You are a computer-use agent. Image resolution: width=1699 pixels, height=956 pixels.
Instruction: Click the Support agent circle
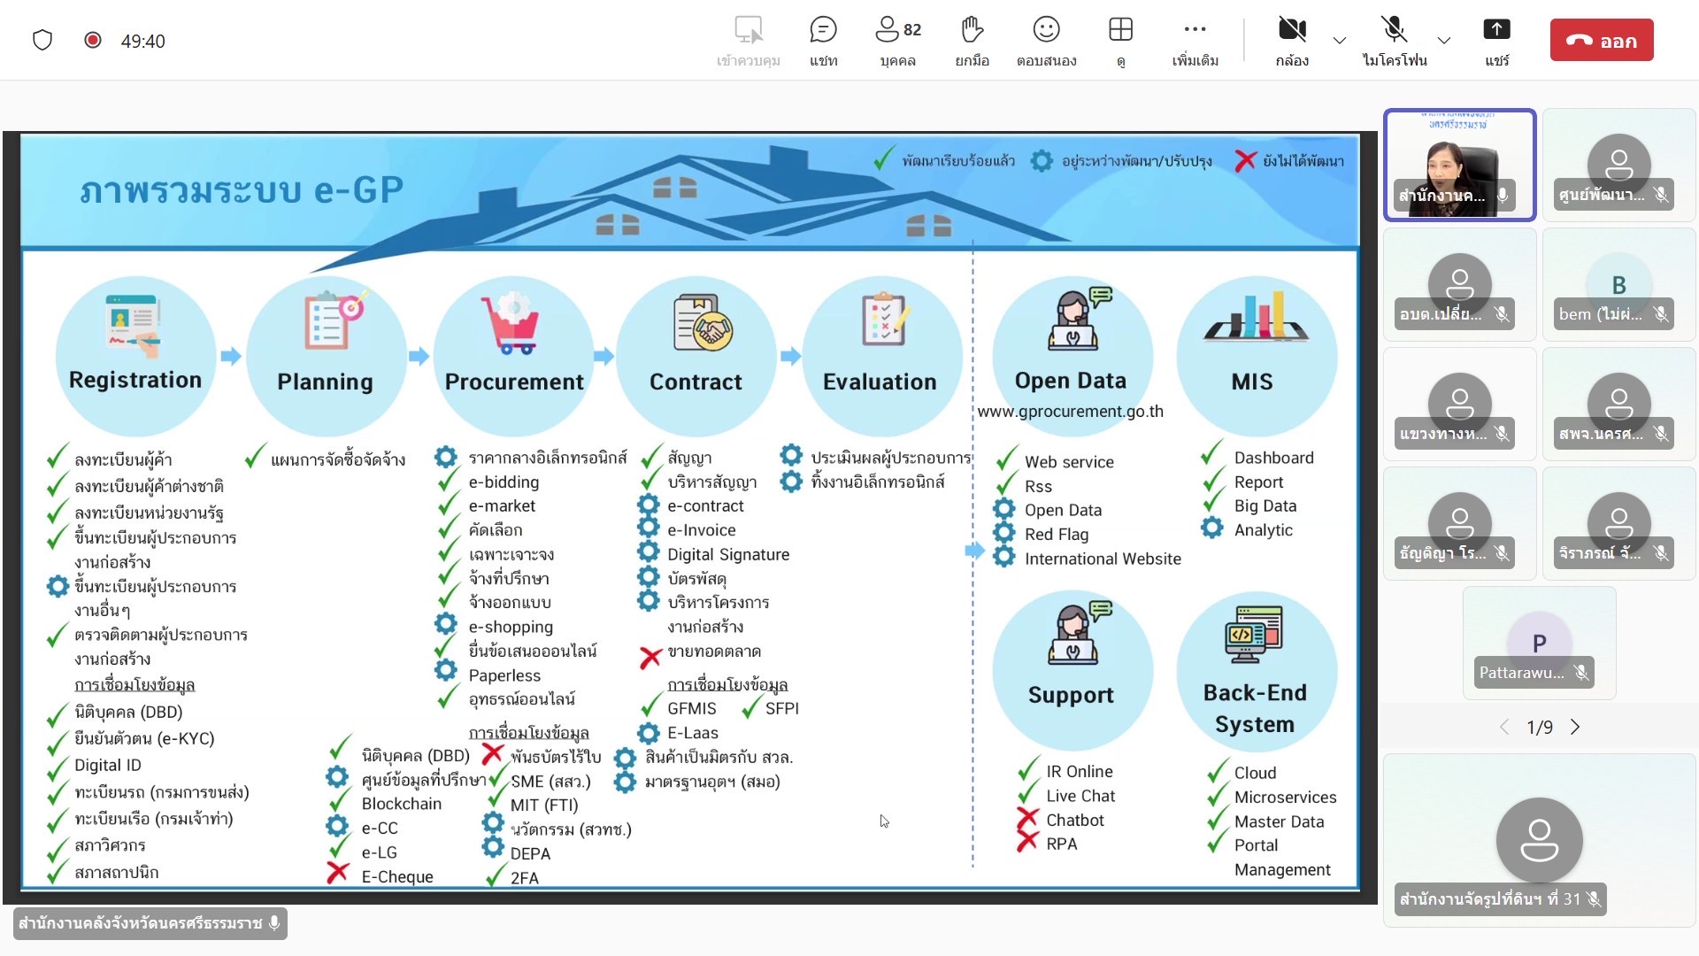click(x=1072, y=670)
